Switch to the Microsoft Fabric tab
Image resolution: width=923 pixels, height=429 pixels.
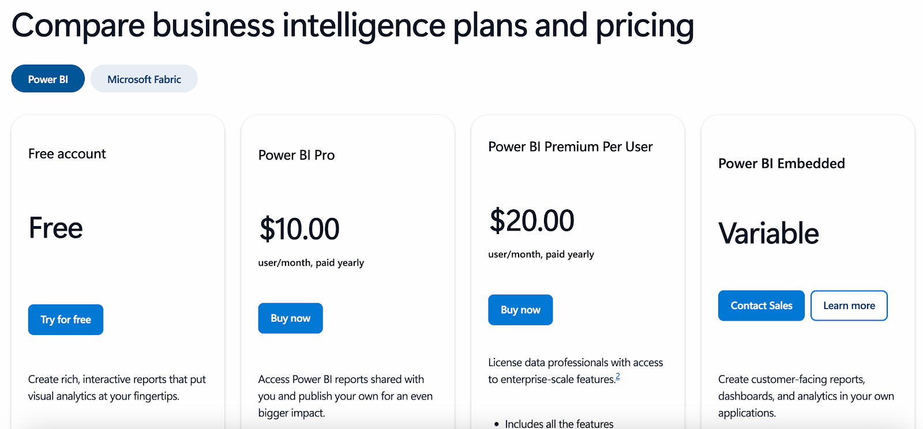(x=144, y=79)
